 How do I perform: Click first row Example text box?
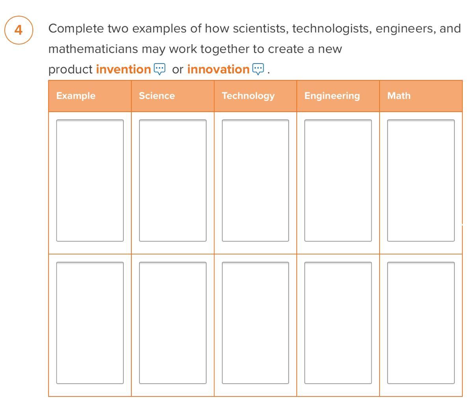point(90,181)
